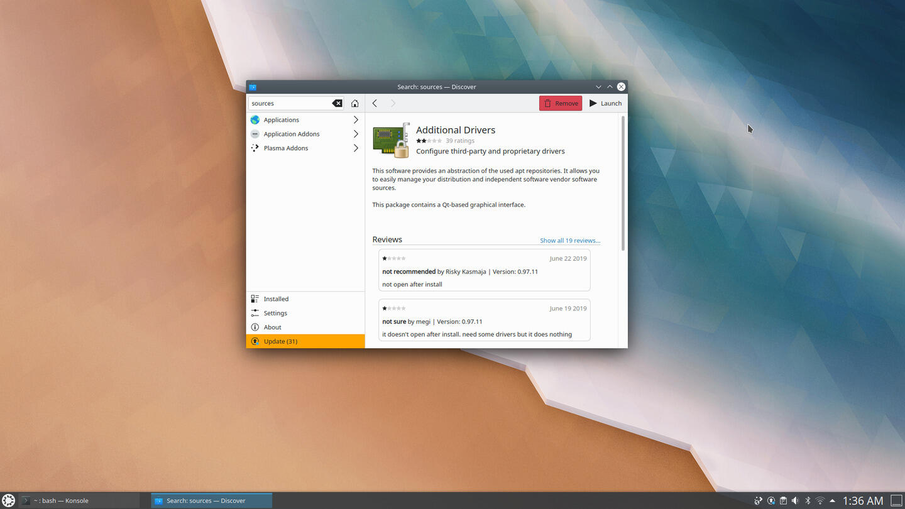Click the 'Additional Drivers' title text

coord(456,130)
